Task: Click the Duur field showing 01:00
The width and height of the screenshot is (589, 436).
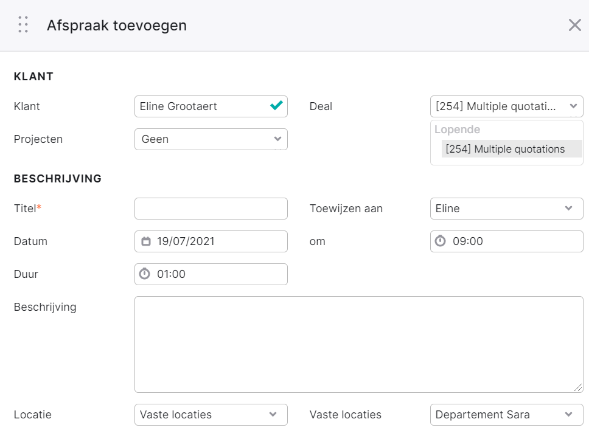Action: point(211,274)
